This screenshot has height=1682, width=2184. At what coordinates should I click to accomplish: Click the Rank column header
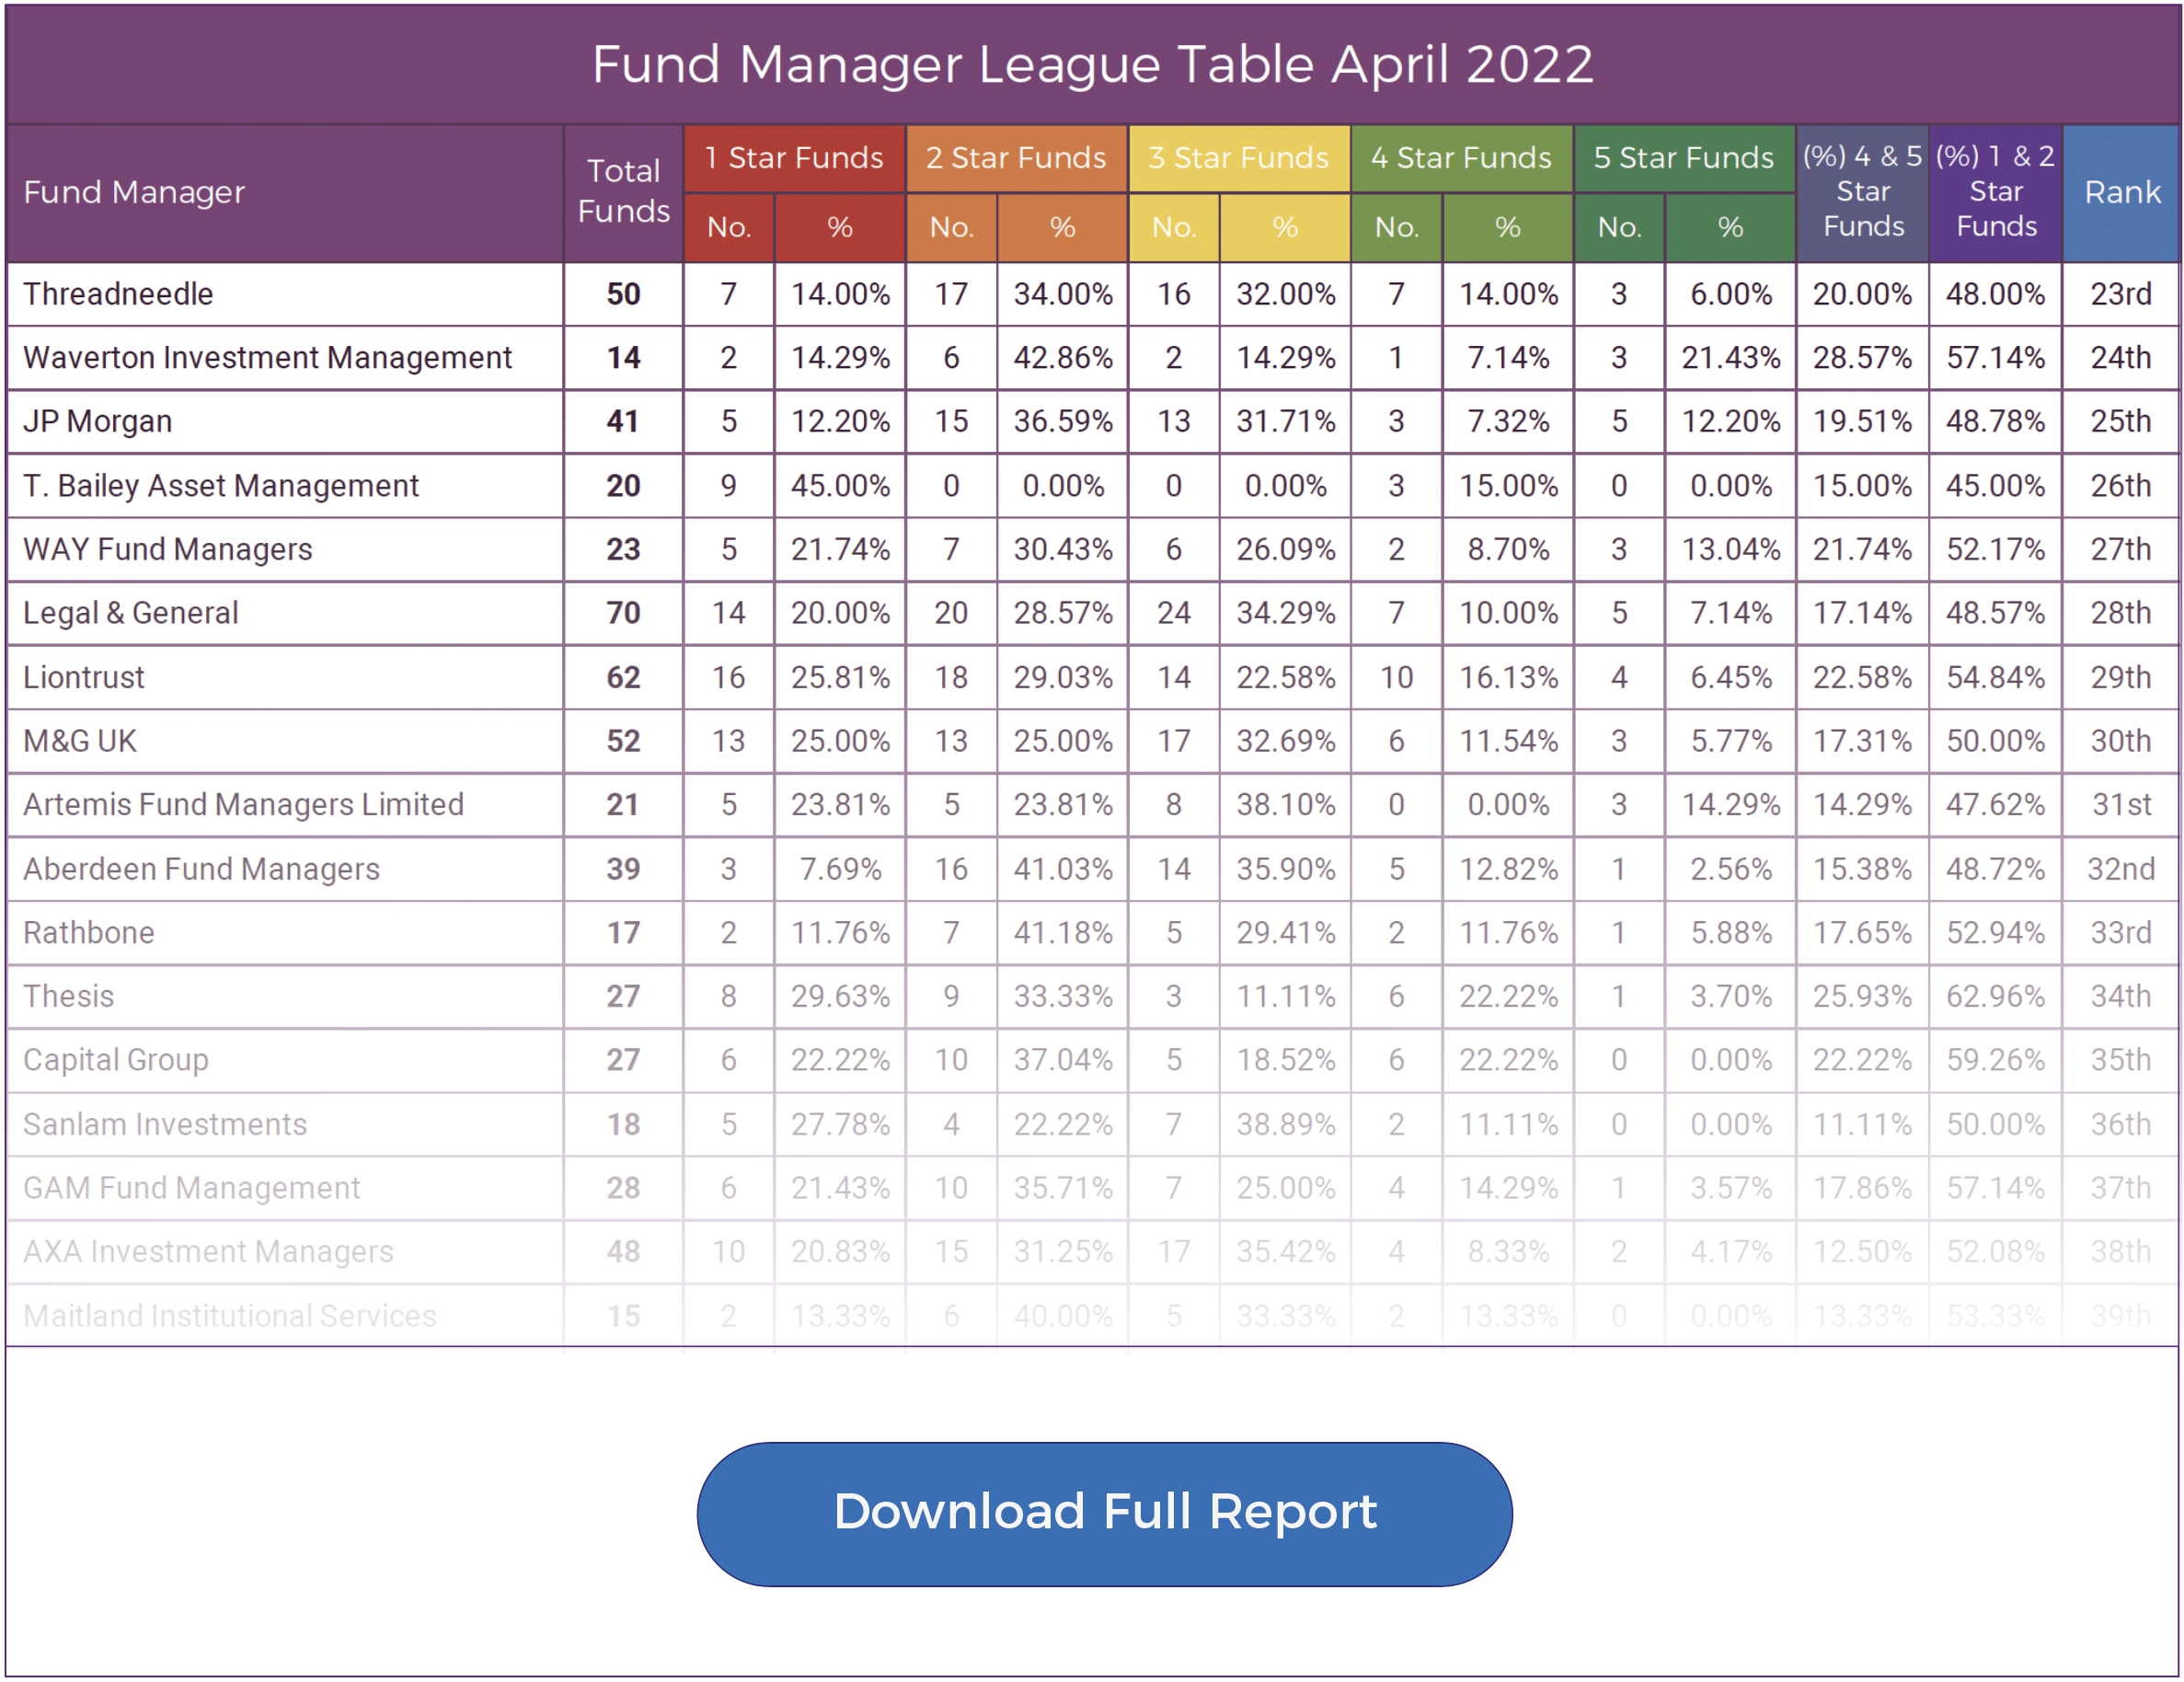2122,192
